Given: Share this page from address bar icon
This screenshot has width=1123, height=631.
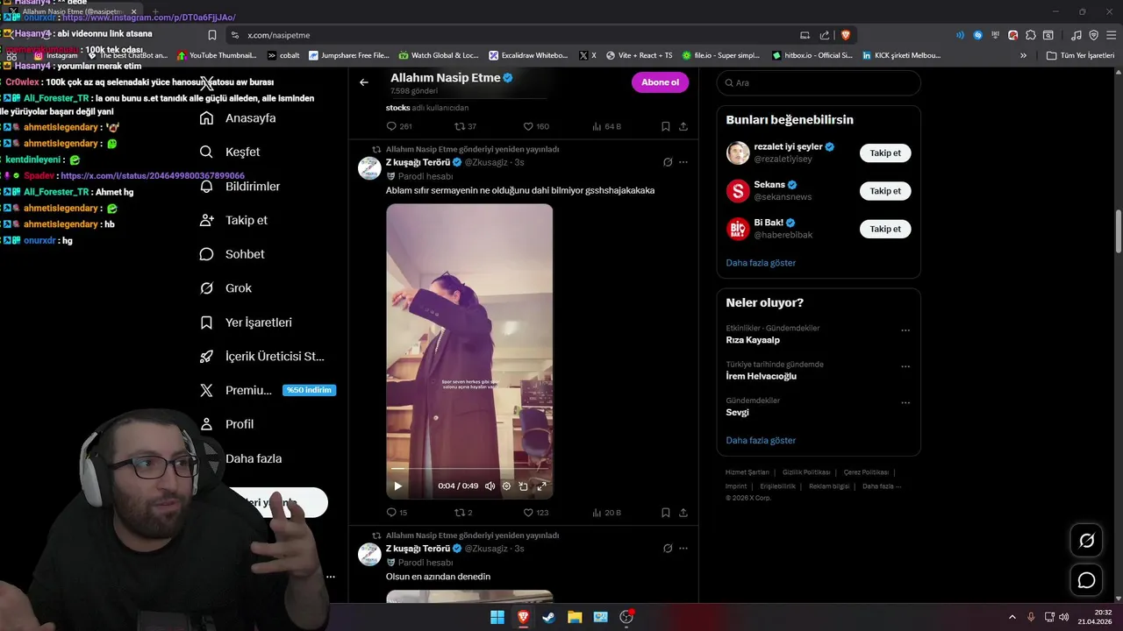Looking at the screenshot, I should 825,35.
